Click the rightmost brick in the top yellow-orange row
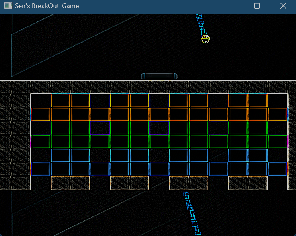This screenshot has width=296, height=236. [x=258, y=101]
